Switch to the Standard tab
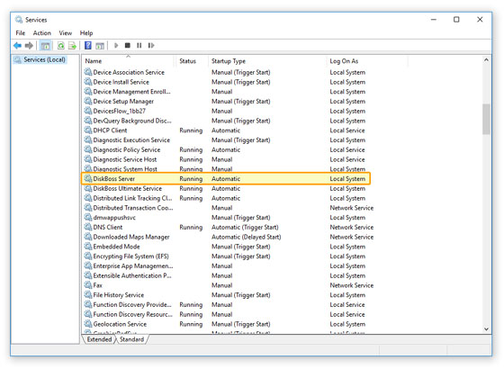 pyautogui.click(x=131, y=339)
